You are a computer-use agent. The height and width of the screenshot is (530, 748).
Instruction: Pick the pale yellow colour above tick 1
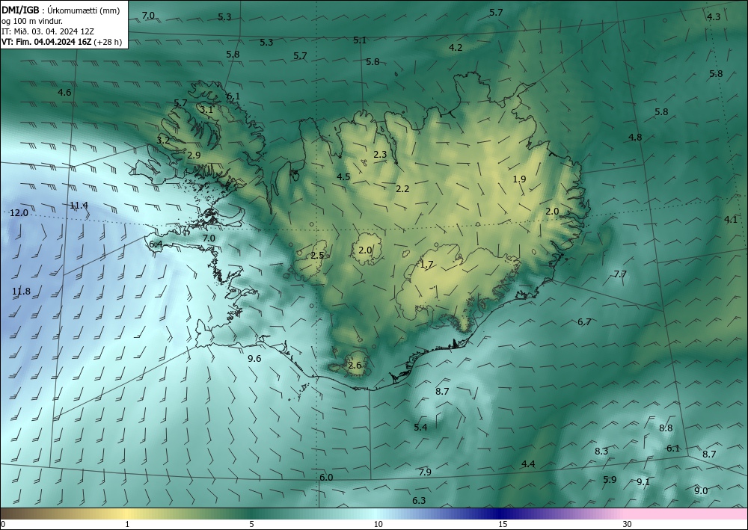point(127,514)
